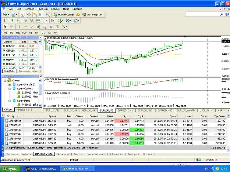Image resolution: width=230 pixels, height=172 pixels.
Task: Close the Navigator panel
Action: tap(41, 76)
